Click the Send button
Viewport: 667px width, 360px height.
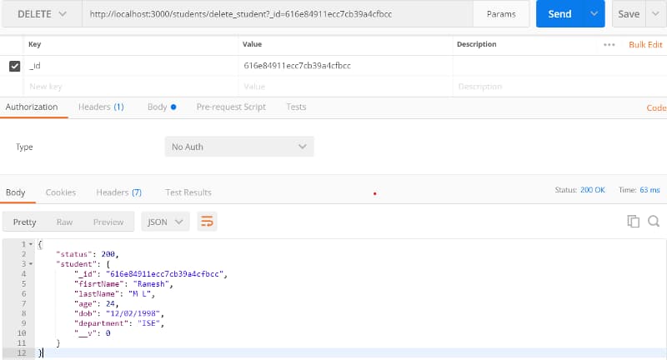pyautogui.click(x=559, y=14)
